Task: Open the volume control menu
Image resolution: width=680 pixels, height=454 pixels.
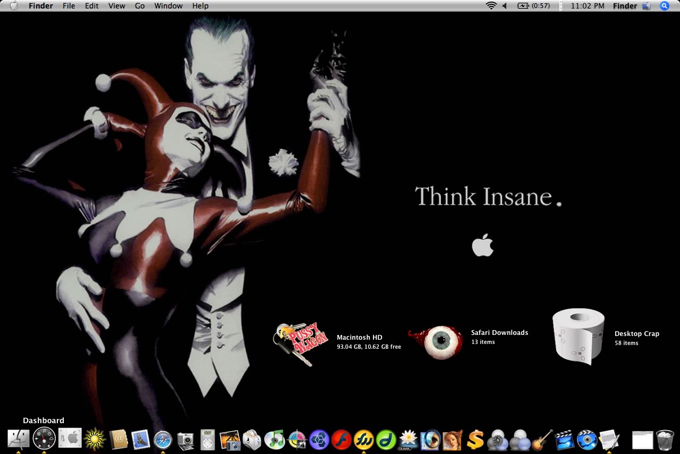Action: (505, 6)
